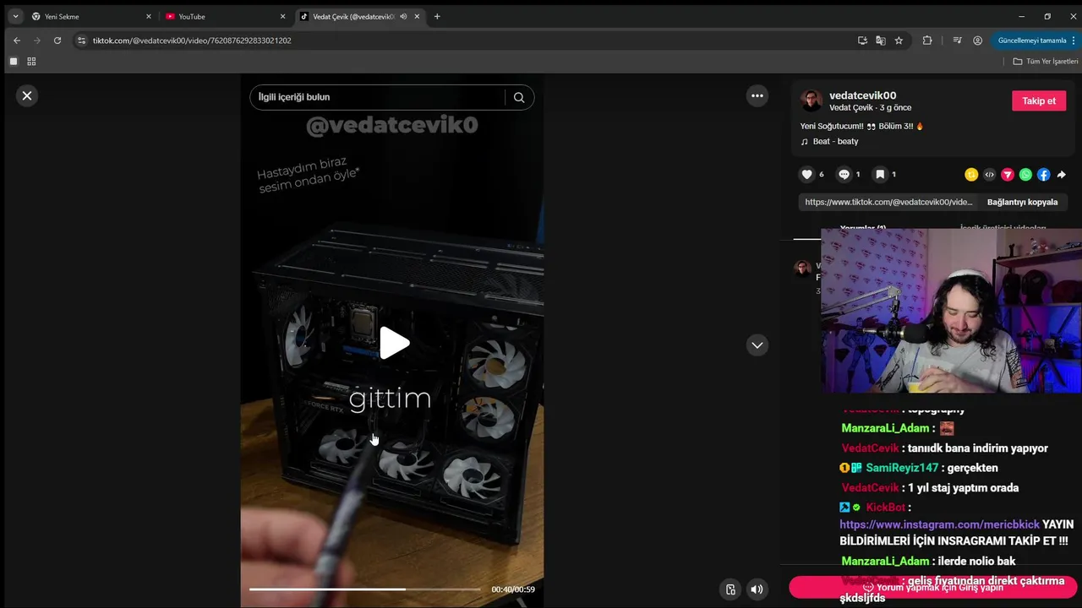The width and height of the screenshot is (1082, 608).
Task: Close the Yeni Sekme tab
Action: [148, 16]
